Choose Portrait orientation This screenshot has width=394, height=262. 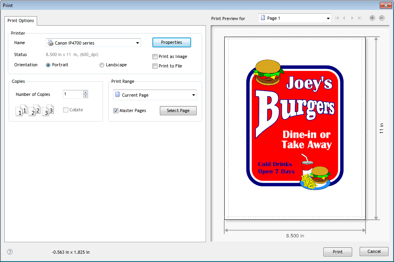[48, 65]
